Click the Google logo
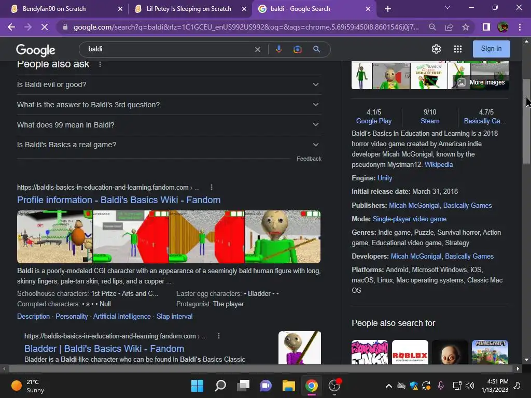531x398 pixels. click(36, 50)
